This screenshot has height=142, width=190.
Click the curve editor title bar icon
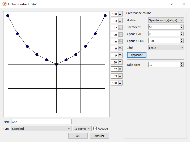point(4,4)
